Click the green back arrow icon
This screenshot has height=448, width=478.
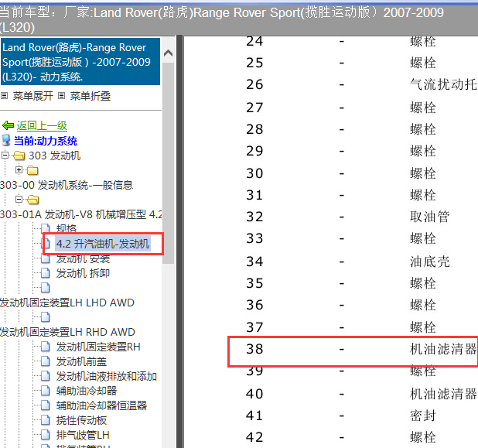pos(8,125)
